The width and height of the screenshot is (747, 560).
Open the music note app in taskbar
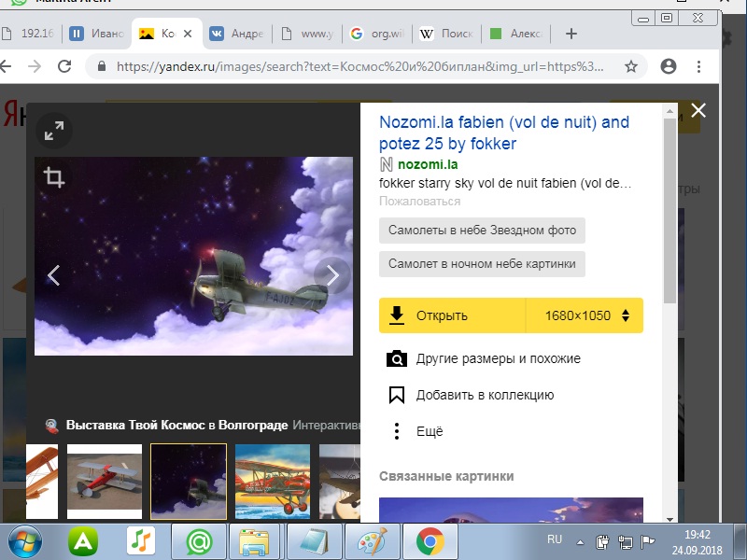(x=141, y=542)
